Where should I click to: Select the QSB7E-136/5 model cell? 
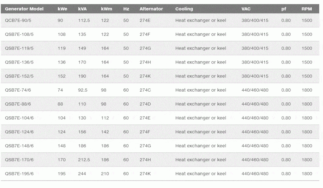click(19, 62)
